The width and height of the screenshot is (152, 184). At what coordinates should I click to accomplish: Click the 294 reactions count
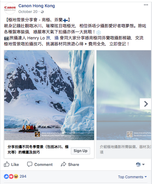pyautogui.click(x=23, y=176)
